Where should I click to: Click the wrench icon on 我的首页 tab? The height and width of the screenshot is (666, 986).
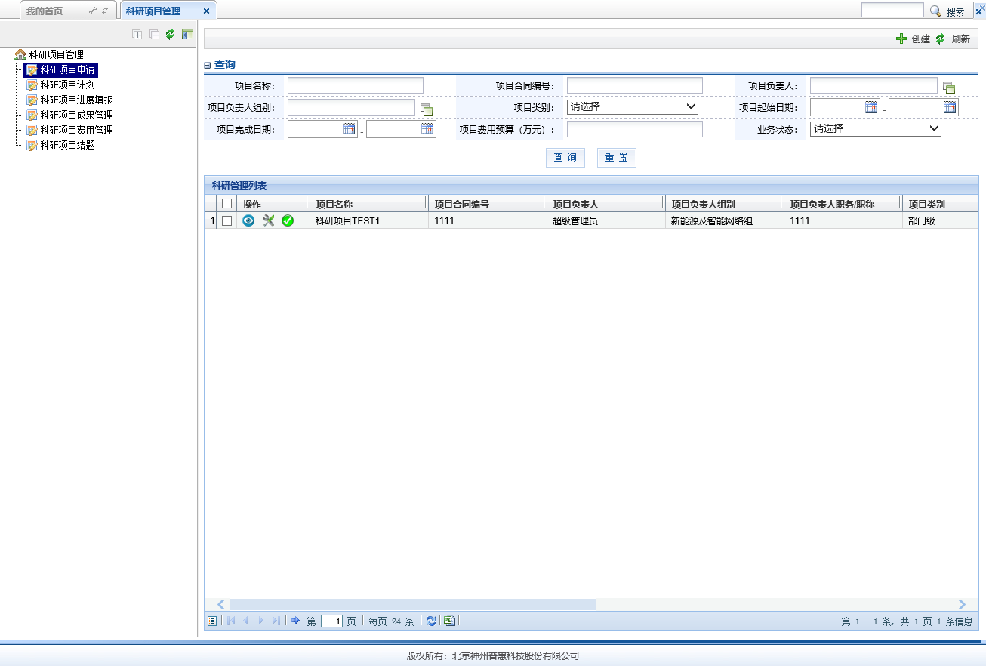[93, 11]
